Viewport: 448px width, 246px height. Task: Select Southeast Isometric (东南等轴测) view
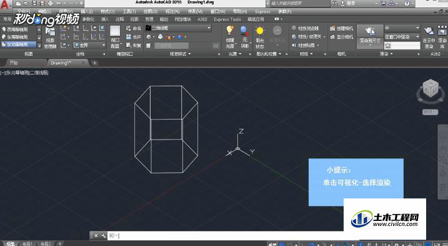click(x=18, y=37)
